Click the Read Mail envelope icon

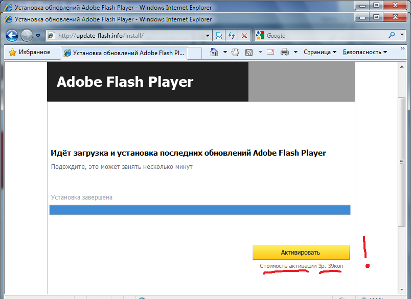(270, 52)
